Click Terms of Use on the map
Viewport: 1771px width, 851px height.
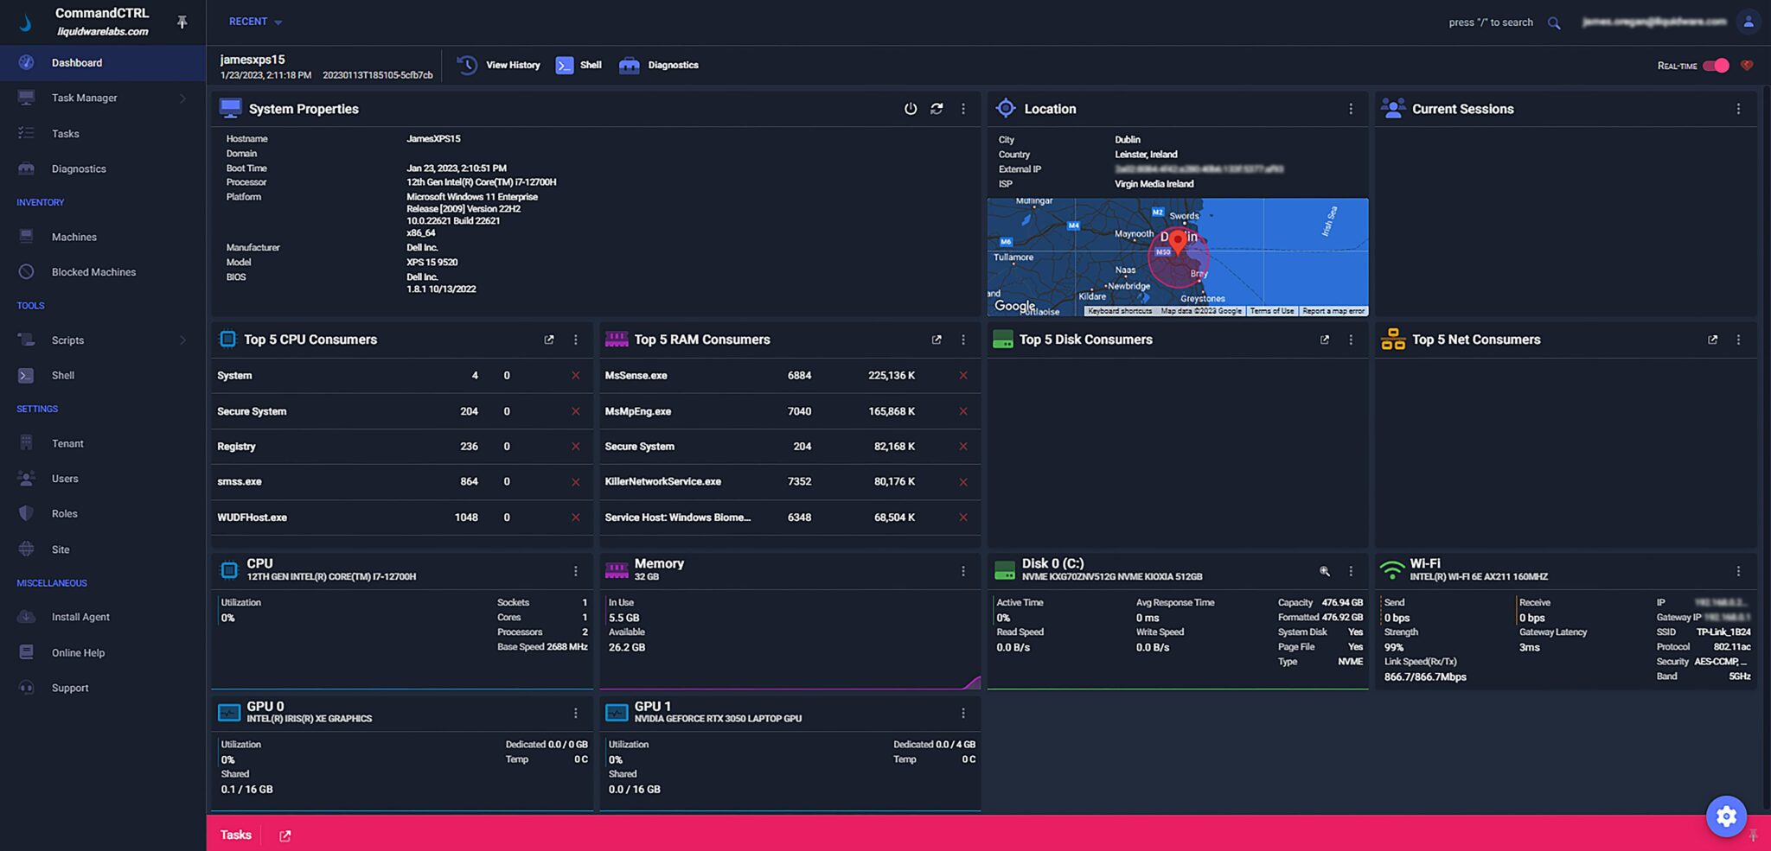coord(1271,311)
